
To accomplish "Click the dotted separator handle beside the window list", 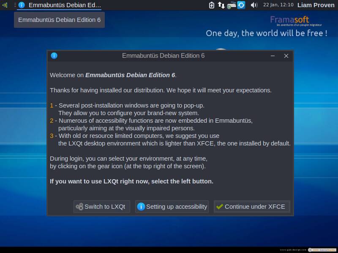I will pos(15,5).
